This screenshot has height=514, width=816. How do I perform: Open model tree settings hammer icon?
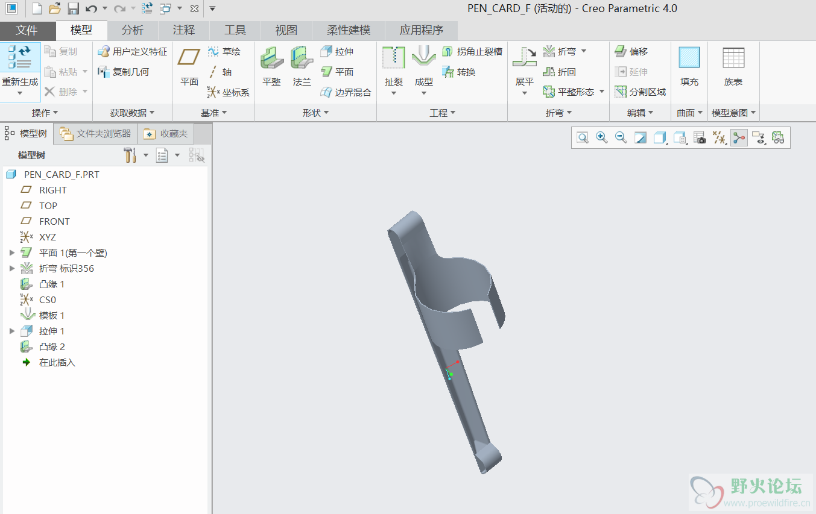[x=130, y=155]
